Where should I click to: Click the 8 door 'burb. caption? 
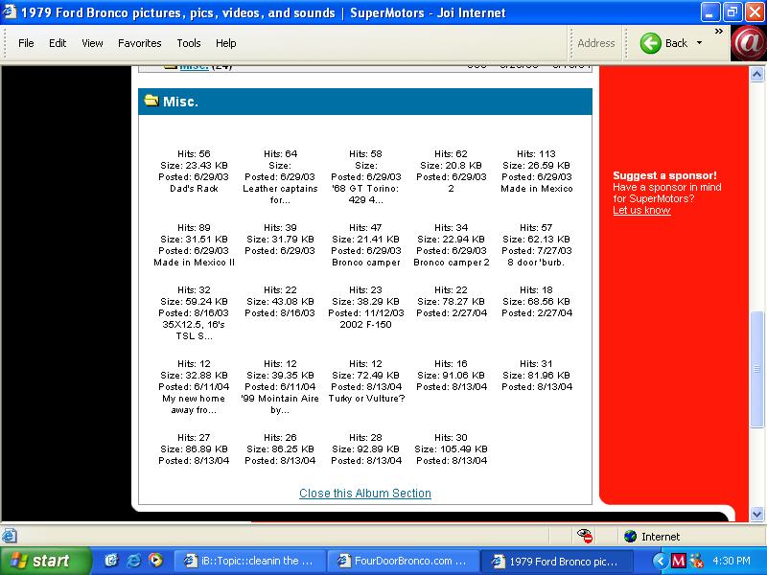(x=536, y=263)
